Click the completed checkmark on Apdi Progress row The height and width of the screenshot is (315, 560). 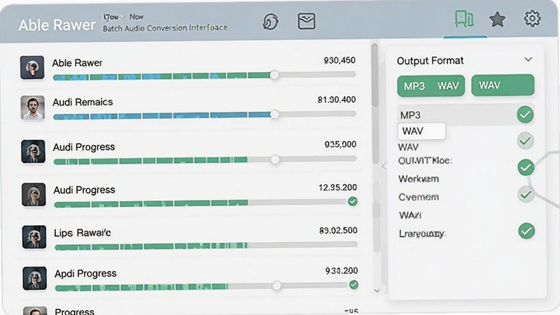click(x=353, y=285)
